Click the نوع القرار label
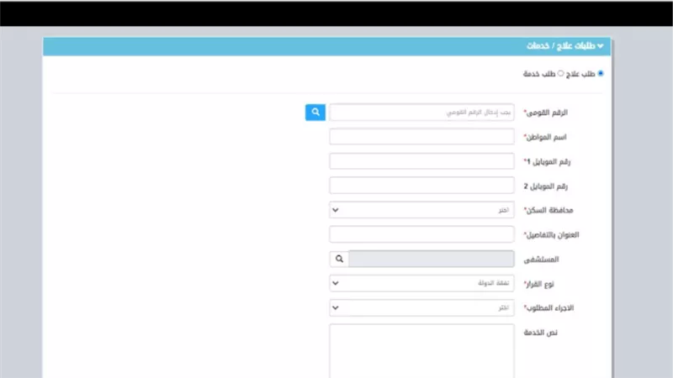673x378 pixels. 540,284
